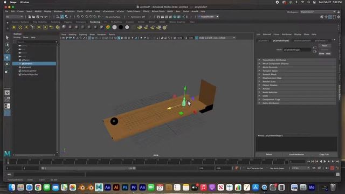Toggle the auto keyframe button
This screenshot has width=345, height=194.
click(x=332, y=168)
